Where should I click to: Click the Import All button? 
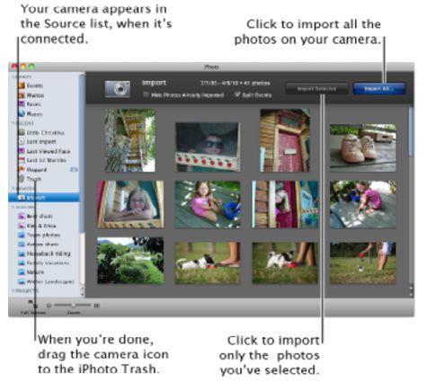(x=379, y=89)
